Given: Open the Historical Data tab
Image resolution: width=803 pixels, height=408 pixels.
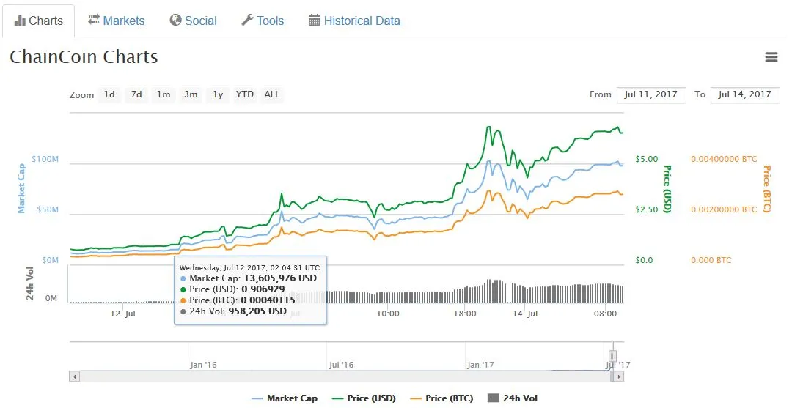Looking at the screenshot, I should pos(354,21).
